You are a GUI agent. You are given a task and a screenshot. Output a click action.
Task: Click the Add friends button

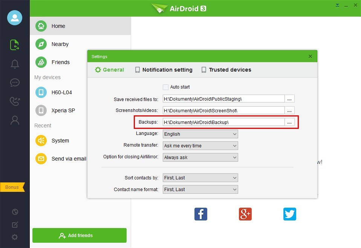[80, 235]
